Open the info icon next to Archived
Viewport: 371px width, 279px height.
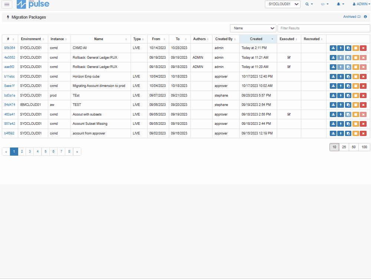tap(365, 17)
